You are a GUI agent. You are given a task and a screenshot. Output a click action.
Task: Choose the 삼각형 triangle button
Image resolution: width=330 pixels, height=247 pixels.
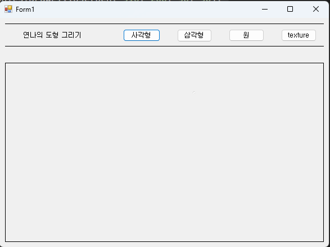point(195,35)
